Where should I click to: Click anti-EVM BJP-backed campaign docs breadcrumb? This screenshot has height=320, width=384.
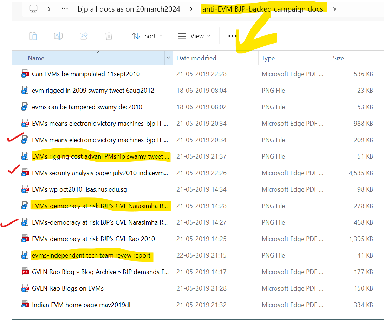coord(262,9)
